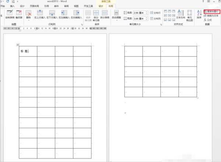Image resolution: width=221 pixels, height=162 pixels.
Task: Select the Table Tools Layout (布局) tab
Action: (111, 6)
